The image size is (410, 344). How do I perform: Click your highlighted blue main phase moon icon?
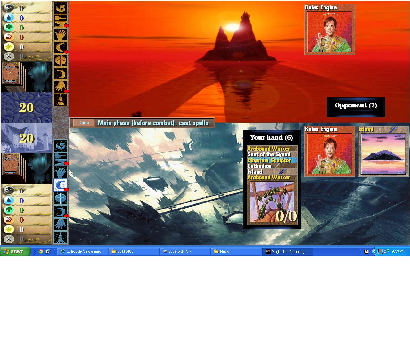[61, 185]
